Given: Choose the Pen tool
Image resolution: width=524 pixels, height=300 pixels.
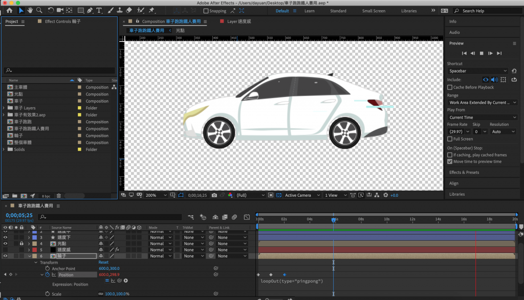Looking at the screenshot, I should click(90, 10).
